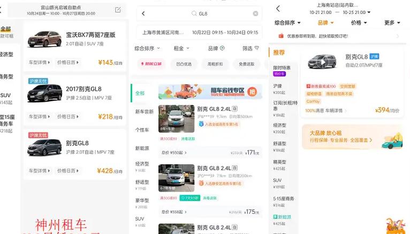This screenshot has height=234, width=410.
Task: Clear the GL8 search field
Action: pyautogui.click(x=255, y=13)
